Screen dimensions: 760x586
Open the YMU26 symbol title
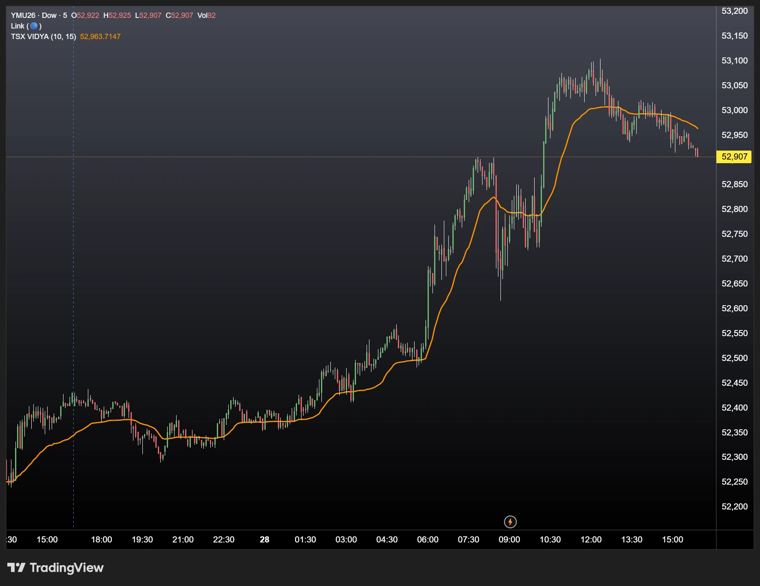[23, 15]
